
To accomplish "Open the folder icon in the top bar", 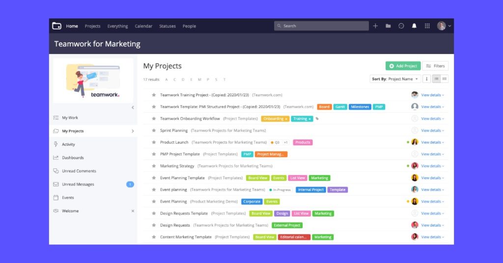I will pos(388,26).
